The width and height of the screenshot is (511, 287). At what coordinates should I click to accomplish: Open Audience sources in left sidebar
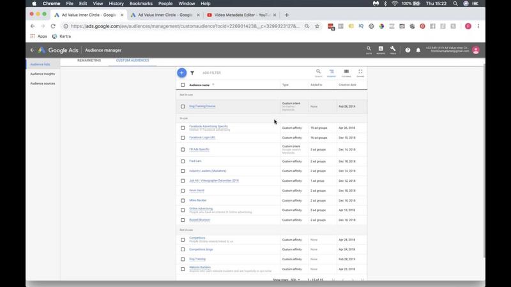click(x=43, y=84)
